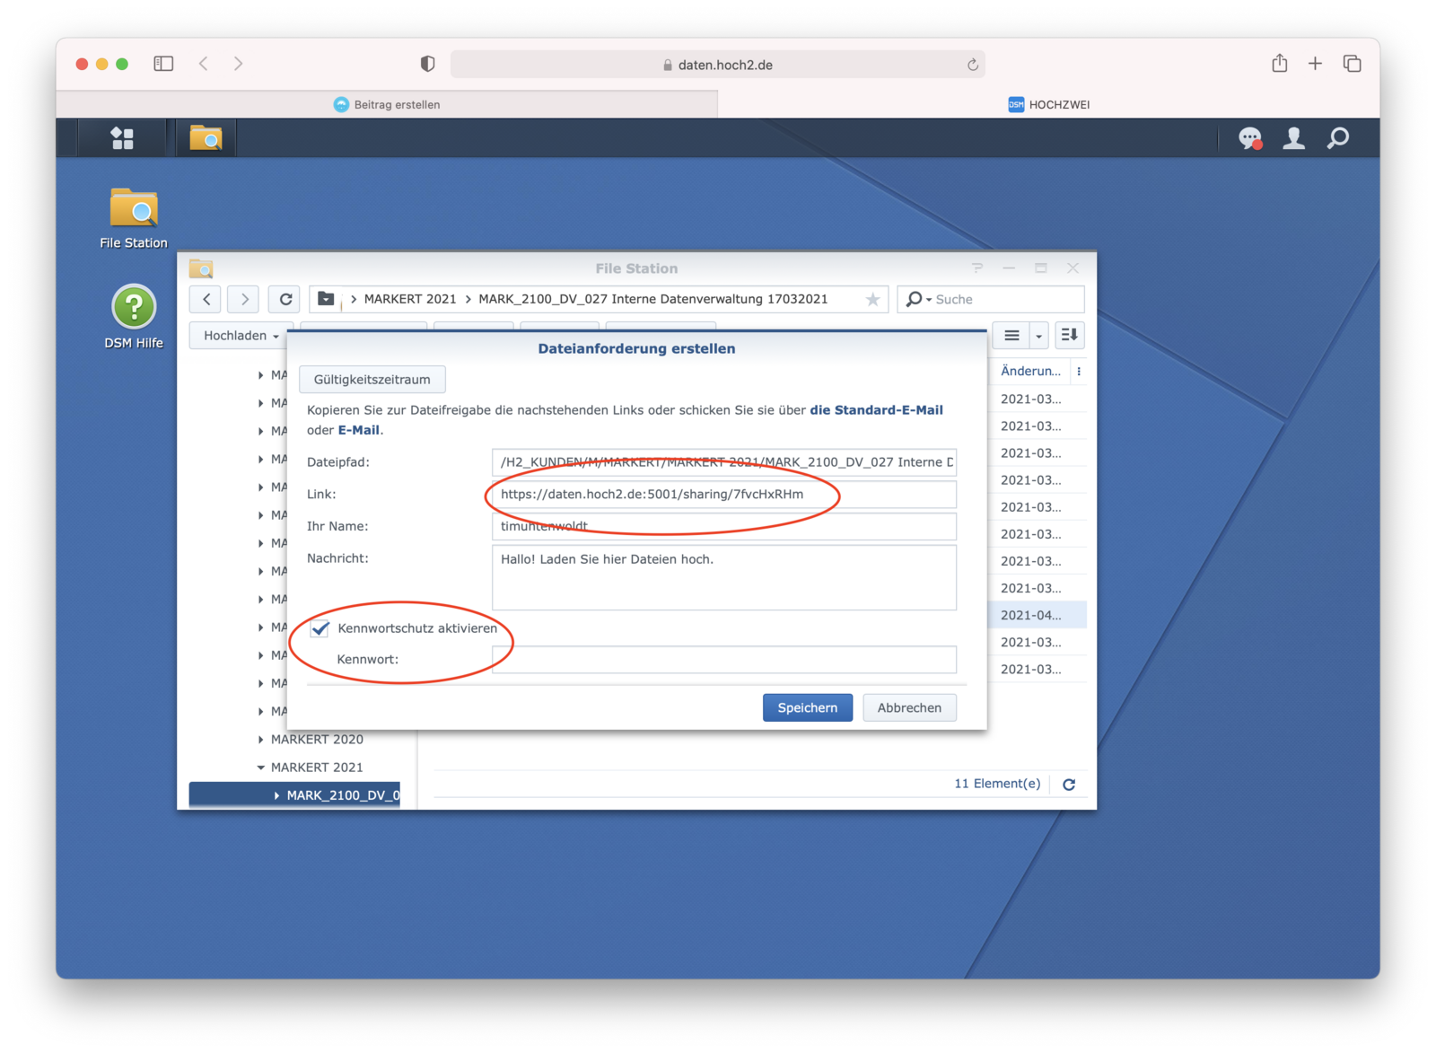Open the Gültigkeitszeitraum settings button
Image resolution: width=1436 pixels, height=1053 pixels.
(x=372, y=380)
